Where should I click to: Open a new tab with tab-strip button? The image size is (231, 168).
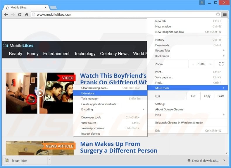53,8
